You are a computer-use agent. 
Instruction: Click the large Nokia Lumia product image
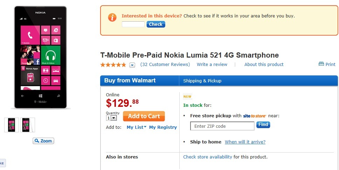[x=41, y=58]
